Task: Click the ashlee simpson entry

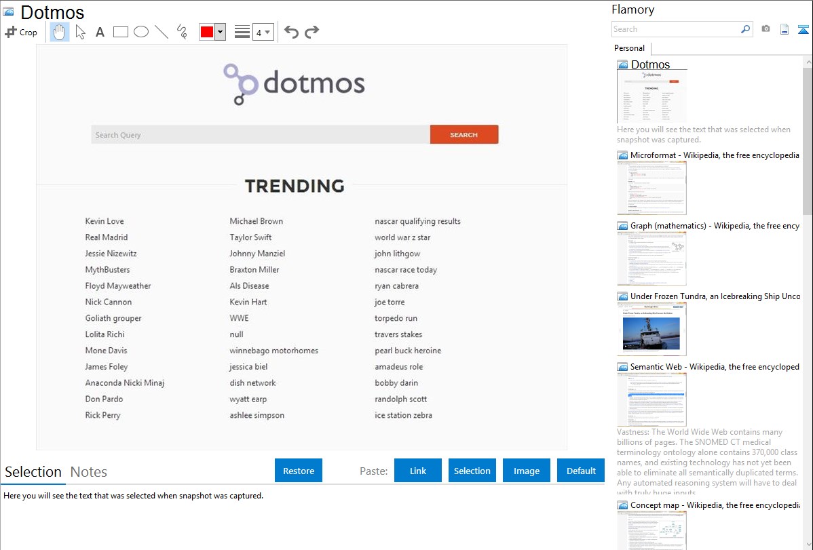Action: pos(257,415)
